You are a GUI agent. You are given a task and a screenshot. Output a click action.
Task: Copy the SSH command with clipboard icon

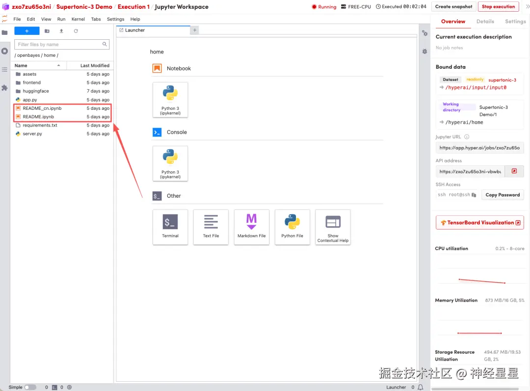[x=474, y=195]
